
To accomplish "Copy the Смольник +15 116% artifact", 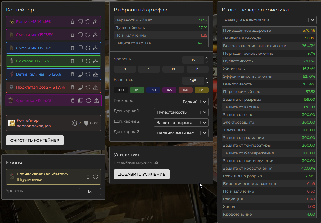I will [x=80, y=48].
